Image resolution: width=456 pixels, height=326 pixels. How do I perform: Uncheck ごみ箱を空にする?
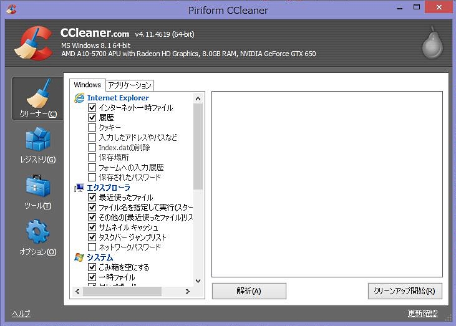[x=92, y=267]
